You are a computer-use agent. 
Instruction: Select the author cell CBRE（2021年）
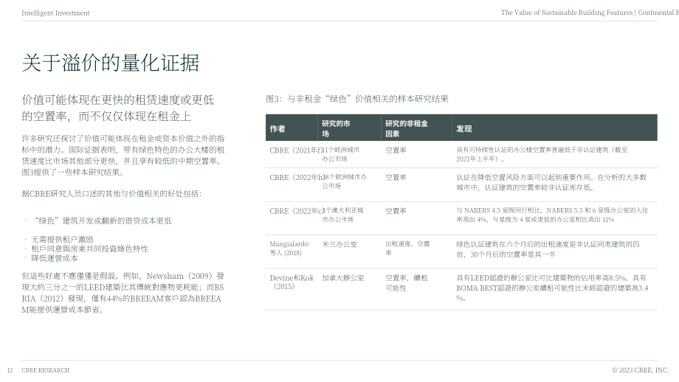(296, 150)
